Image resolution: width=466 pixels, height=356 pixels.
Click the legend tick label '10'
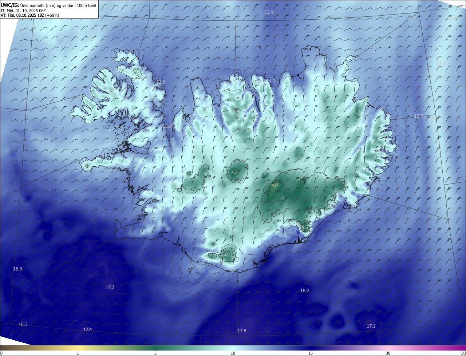coord(233,353)
